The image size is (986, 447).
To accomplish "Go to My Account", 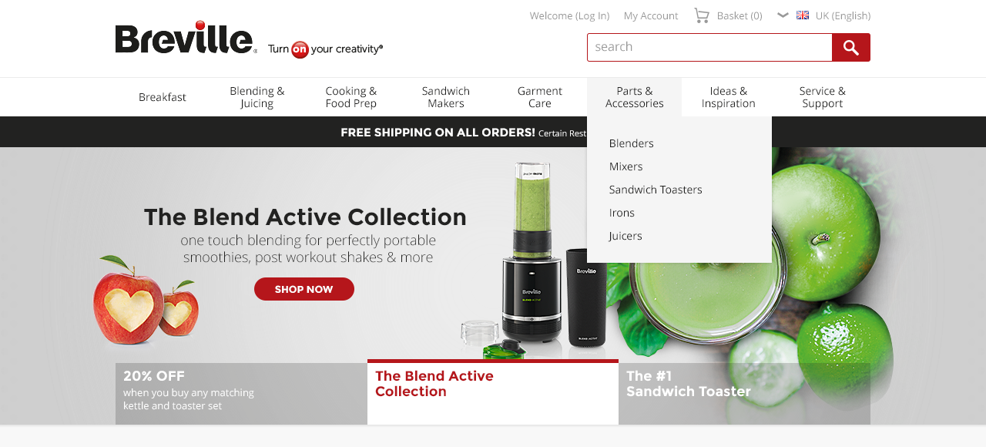I will pyautogui.click(x=651, y=15).
